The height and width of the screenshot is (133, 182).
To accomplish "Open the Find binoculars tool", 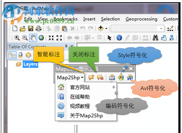I will point(155,38).
